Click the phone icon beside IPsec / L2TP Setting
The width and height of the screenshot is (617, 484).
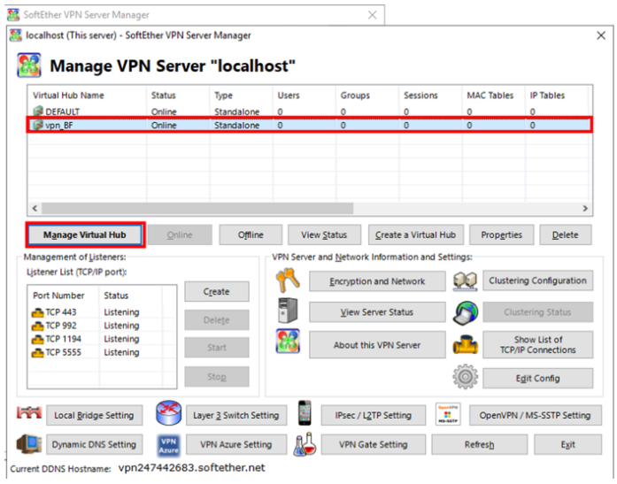pyautogui.click(x=305, y=414)
